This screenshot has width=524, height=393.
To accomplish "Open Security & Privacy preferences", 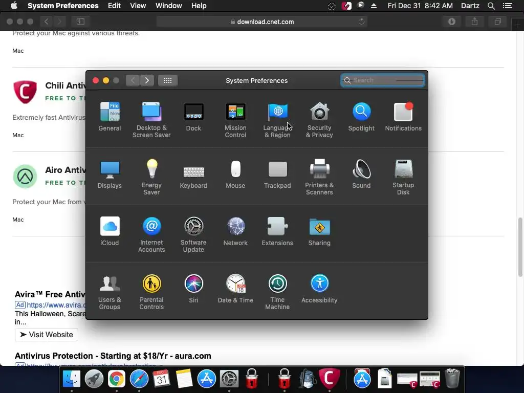I will (x=319, y=119).
